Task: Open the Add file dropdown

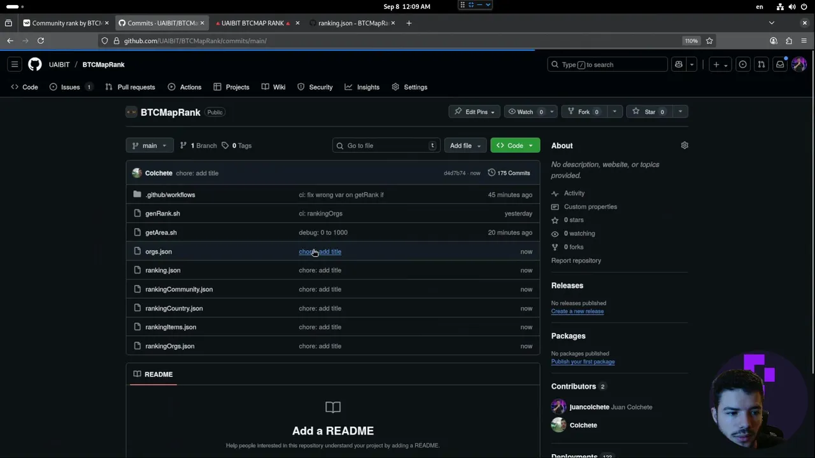Action: [x=465, y=146]
